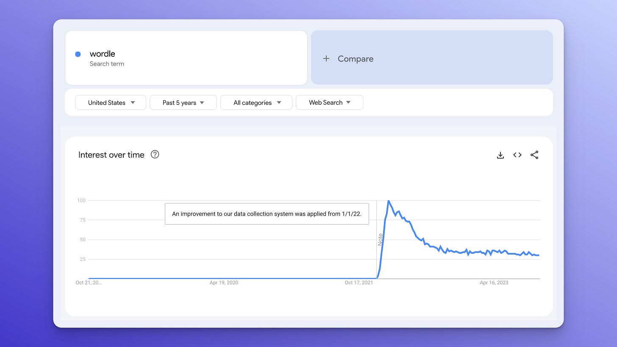Share the interest over time chart
Image resolution: width=617 pixels, height=347 pixels.
(x=534, y=155)
